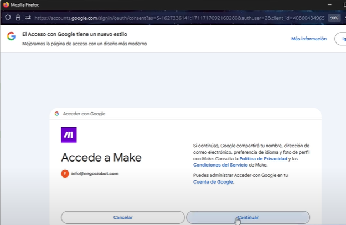The image size is (346, 225).
Task: Click the Firefox logo in title bar
Action: [x=6, y=4]
